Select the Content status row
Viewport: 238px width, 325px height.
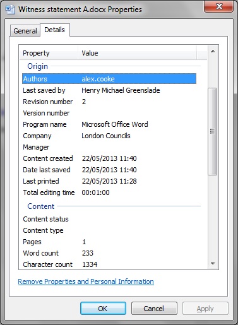coord(109,219)
